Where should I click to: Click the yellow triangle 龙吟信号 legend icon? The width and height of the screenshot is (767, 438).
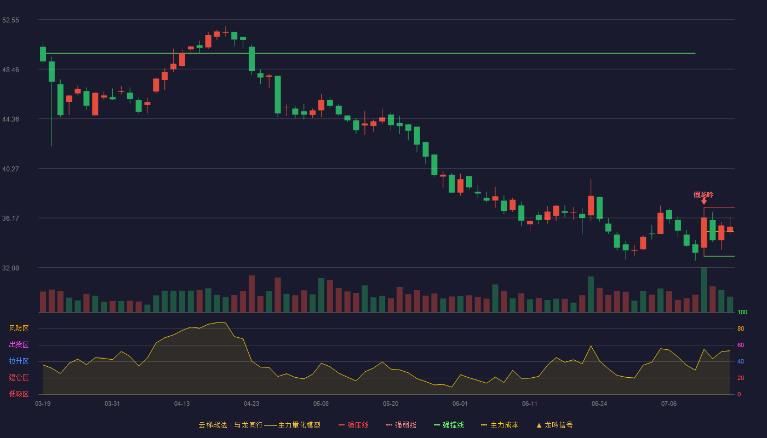point(539,425)
